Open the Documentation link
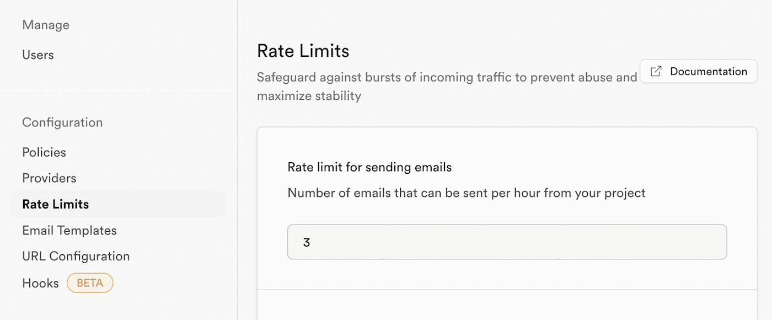The height and width of the screenshot is (320, 772). [x=698, y=71]
